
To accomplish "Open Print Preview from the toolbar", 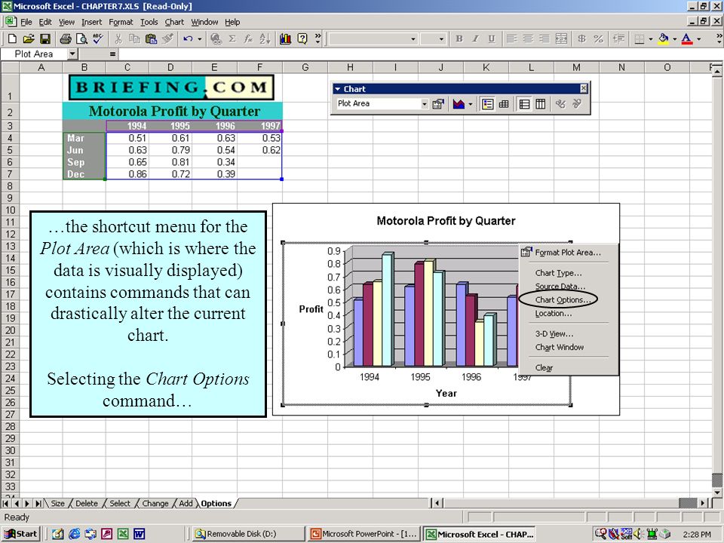I will coord(81,38).
